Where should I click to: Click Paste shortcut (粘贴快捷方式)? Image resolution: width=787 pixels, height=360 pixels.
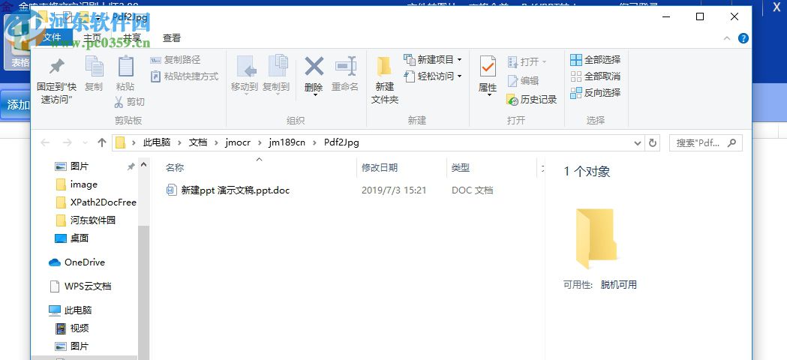click(x=185, y=76)
